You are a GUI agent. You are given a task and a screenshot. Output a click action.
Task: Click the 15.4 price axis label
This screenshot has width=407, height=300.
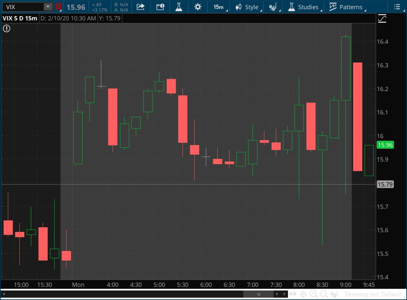pyautogui.click(x=383, y=277)
